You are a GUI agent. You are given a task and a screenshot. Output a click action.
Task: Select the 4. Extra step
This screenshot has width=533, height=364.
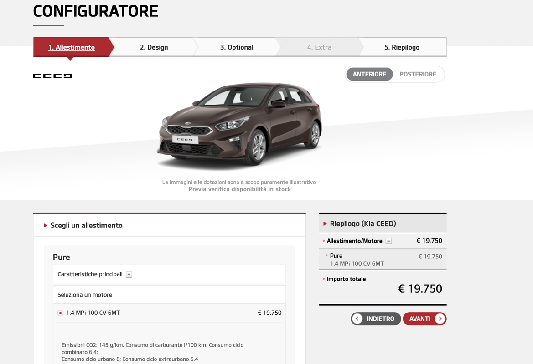pyautogui.click(x=319, y=47)
